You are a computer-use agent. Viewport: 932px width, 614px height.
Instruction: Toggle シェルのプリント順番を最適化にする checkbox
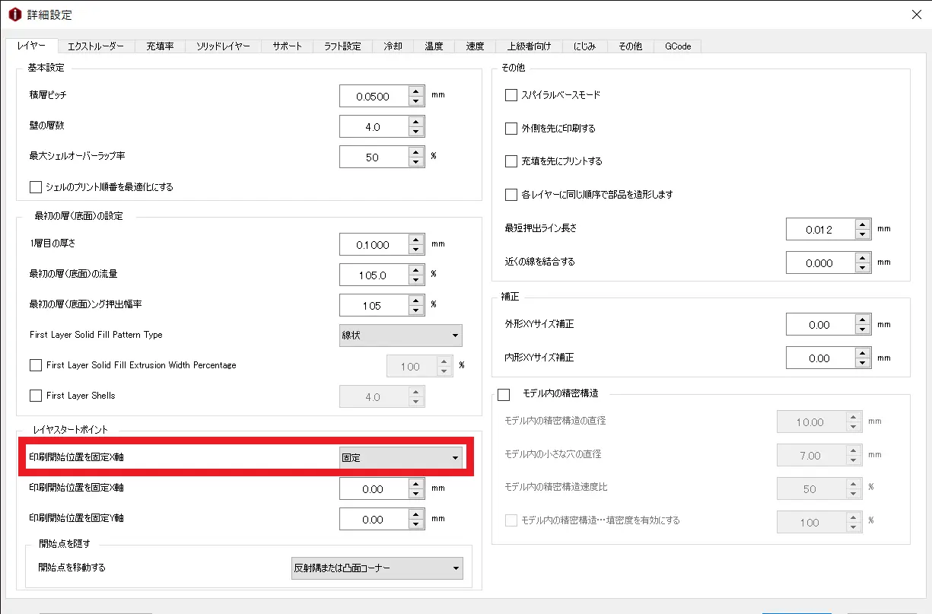pos(36,186)
